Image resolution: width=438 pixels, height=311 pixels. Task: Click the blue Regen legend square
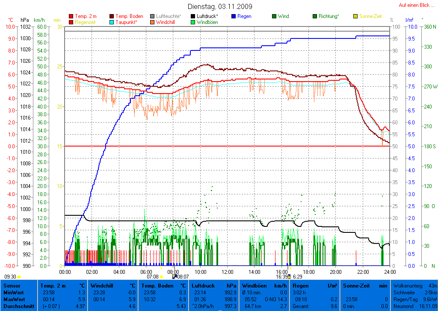(x=234, y=16)
